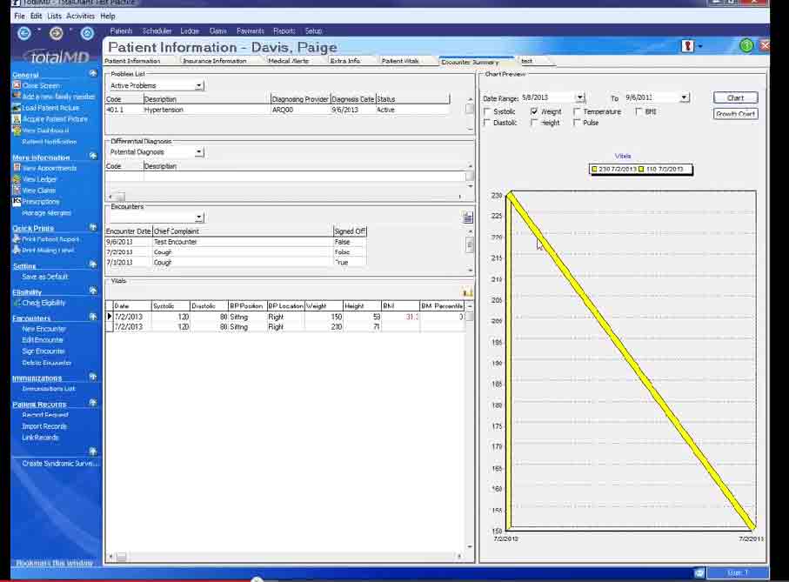Click the forward navigation arrow icon

click(x=56, y=34)
